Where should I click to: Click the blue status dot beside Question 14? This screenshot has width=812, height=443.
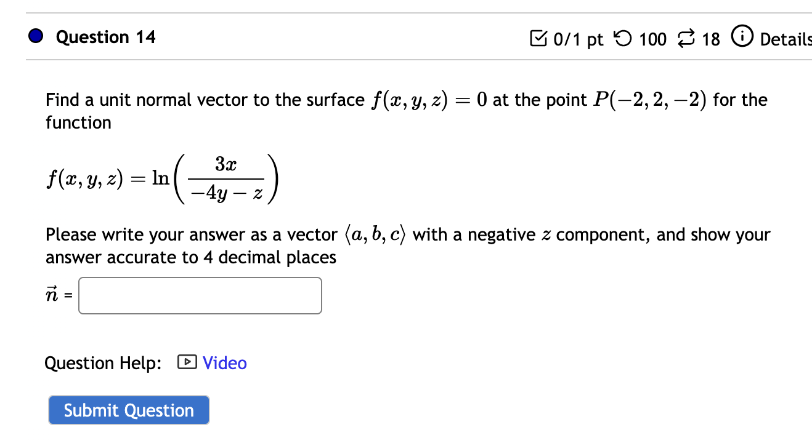coord(35,36)
